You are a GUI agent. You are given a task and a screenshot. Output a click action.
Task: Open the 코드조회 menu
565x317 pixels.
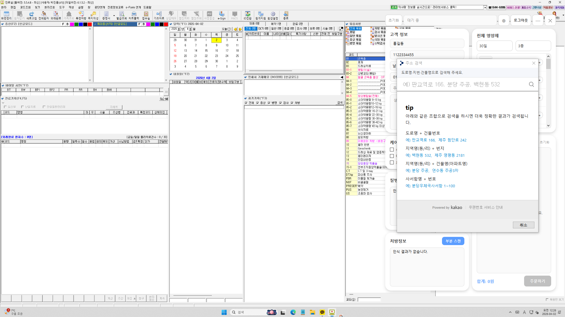[x=25, y=7]
